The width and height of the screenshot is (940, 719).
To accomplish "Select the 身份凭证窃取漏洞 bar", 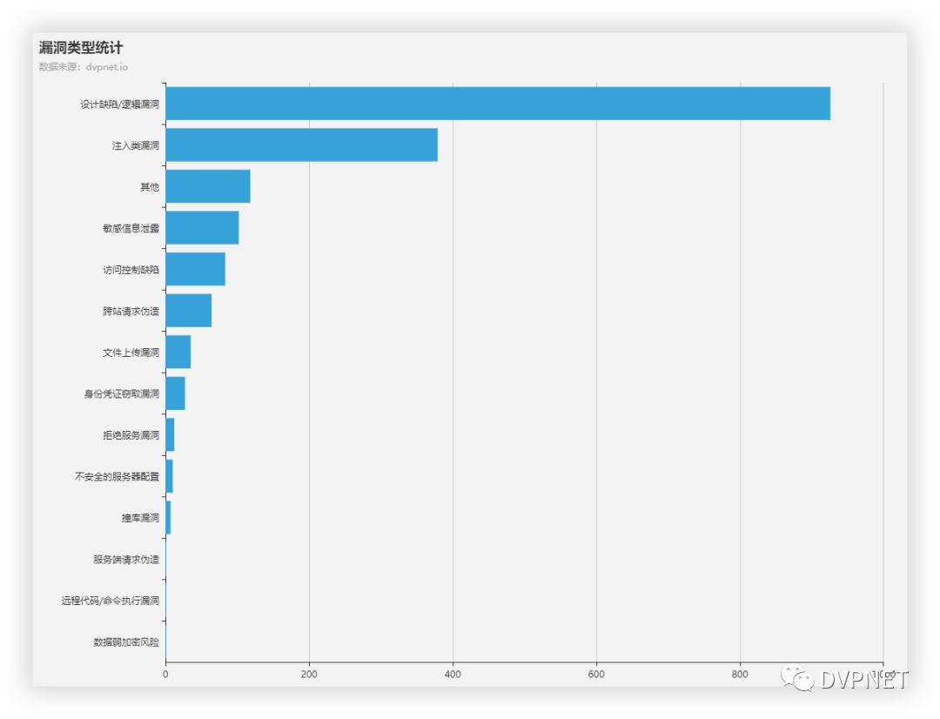I will click(175, 393).
